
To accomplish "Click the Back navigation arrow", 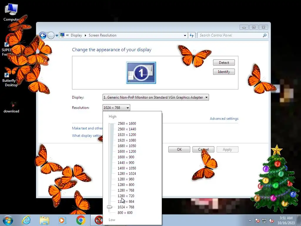I will [x=43, y=35].
